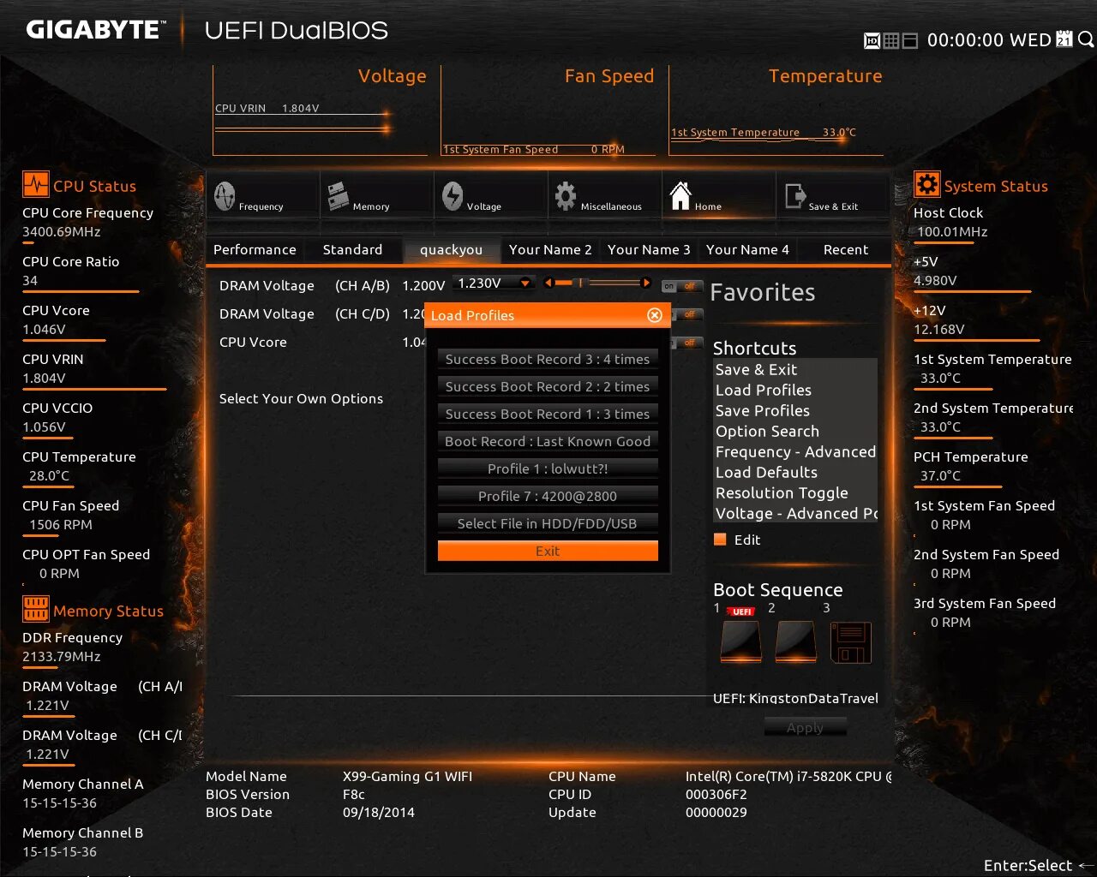Open the Save & Exit icon

[794, 196]
